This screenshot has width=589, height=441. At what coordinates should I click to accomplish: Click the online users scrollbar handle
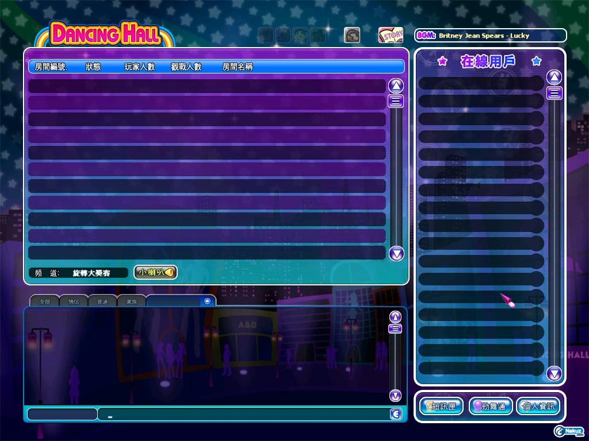[x=554, y=92]
